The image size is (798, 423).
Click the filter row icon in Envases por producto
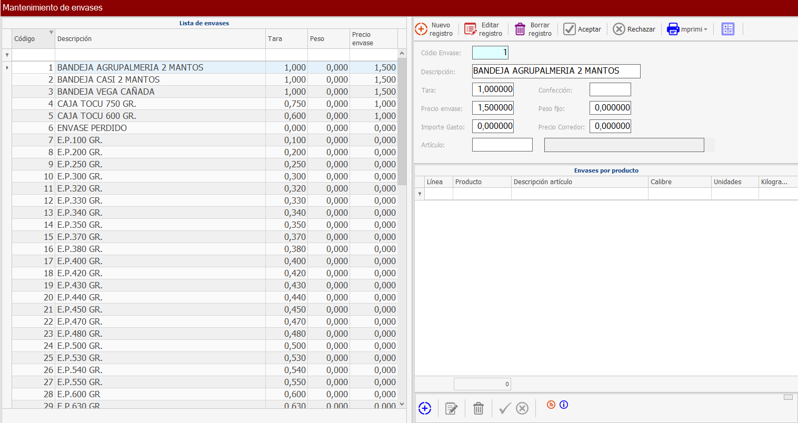pos(420,194)
